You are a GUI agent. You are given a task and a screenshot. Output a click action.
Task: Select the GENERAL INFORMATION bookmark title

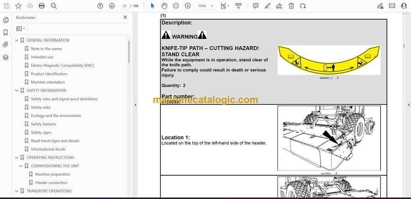click(48, 40)
